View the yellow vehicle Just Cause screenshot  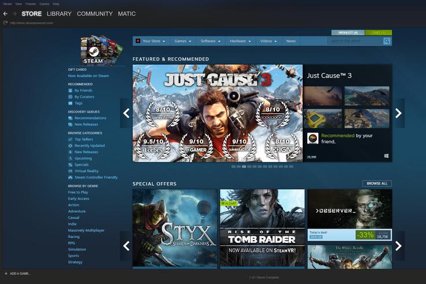tap(323, 119)
